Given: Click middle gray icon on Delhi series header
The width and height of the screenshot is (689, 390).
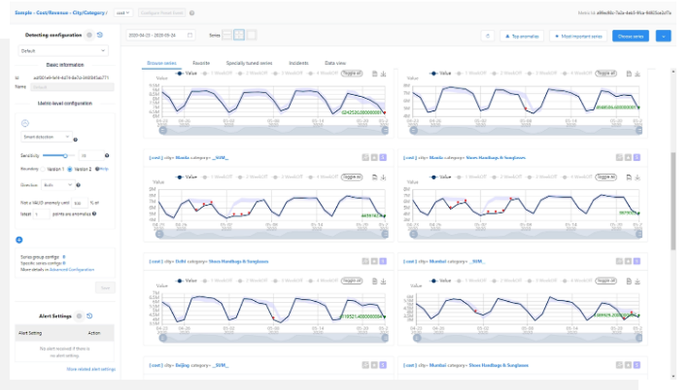Looking at the screenshot, I should [374, 261].
